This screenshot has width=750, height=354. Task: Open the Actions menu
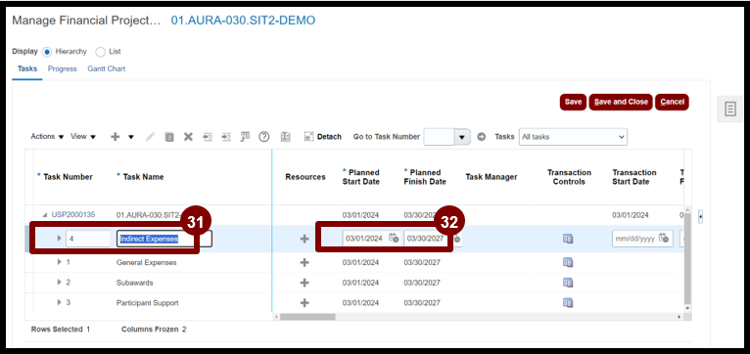click(x=47, y=137)
